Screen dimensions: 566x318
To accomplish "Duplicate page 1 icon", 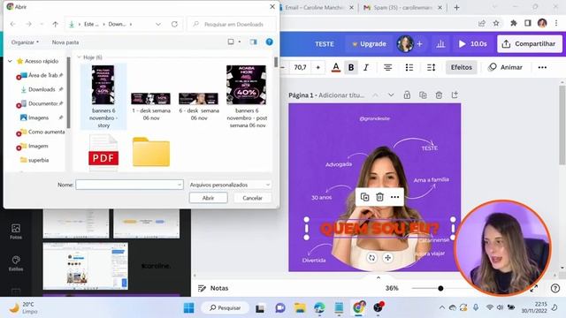I will point(423,95).
